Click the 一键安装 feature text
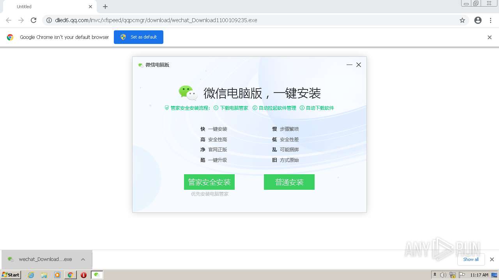The height and width of the screenshot is (280, 499). [x=218, y=129]
